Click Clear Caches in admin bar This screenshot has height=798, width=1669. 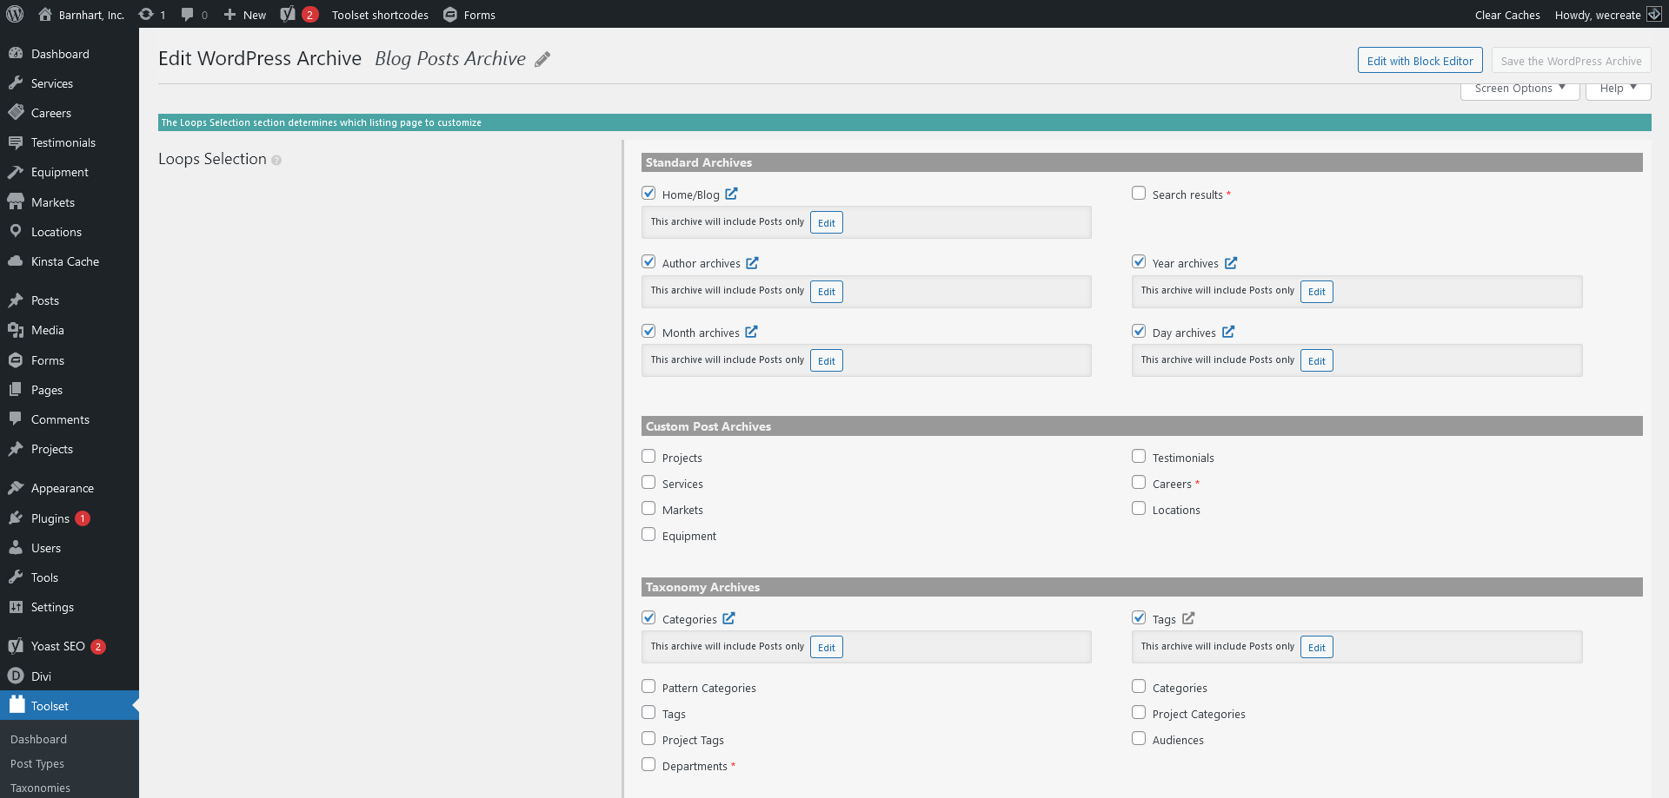(1507, 15)
